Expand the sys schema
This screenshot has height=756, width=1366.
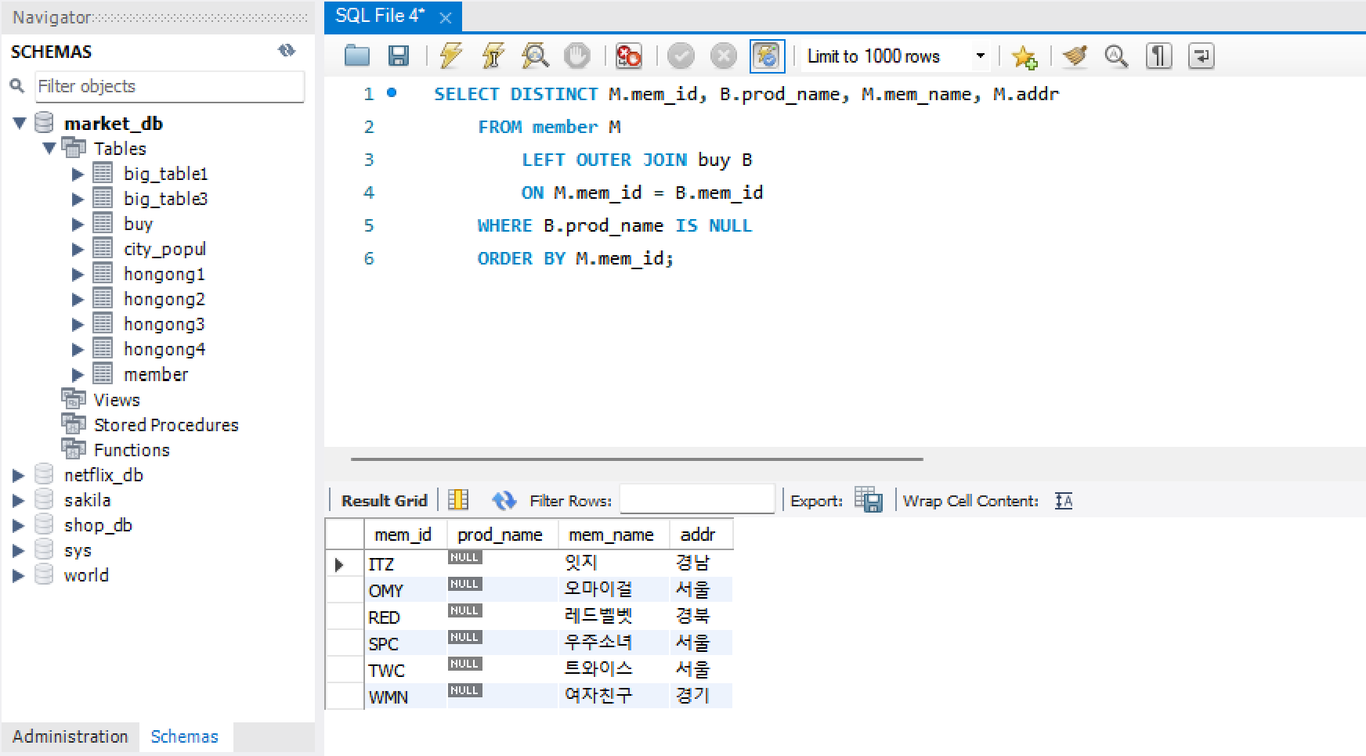19,550
